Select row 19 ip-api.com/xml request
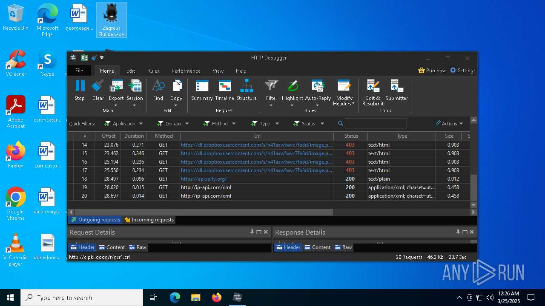The width and height of the screenshot is (545, 306). [x=269, y=187]
